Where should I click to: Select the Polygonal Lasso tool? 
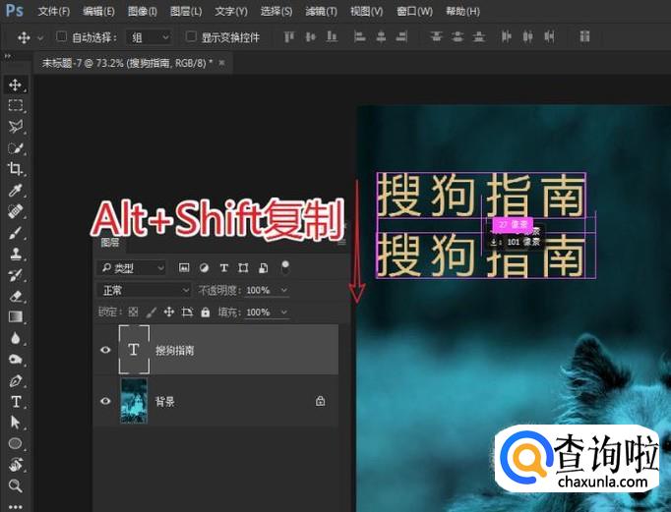[16, 127]
